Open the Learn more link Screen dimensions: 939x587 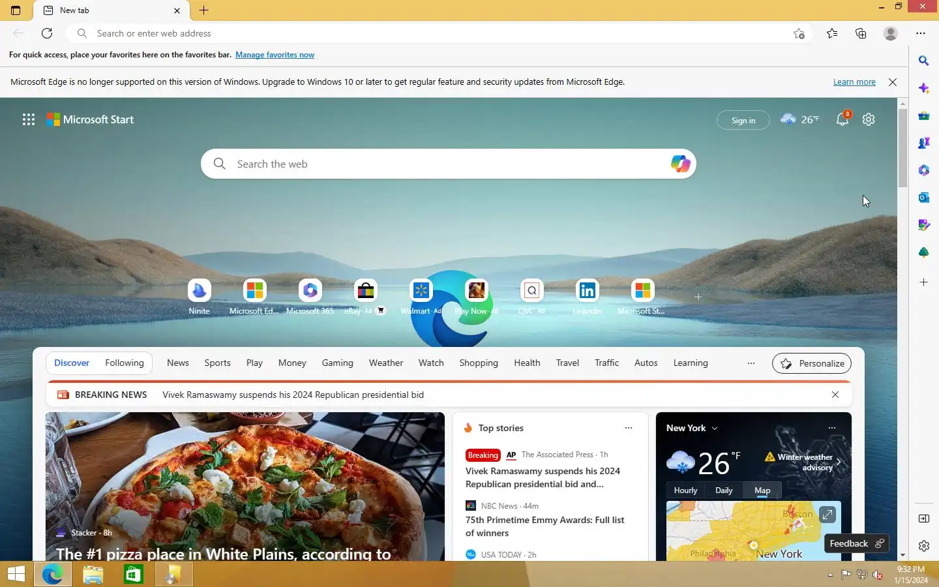[x=854, y=82]
